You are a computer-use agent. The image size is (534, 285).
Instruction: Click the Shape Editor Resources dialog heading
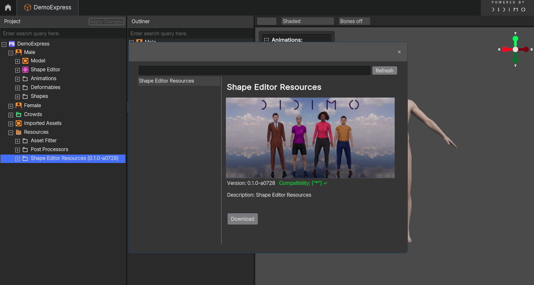[274, 87]
